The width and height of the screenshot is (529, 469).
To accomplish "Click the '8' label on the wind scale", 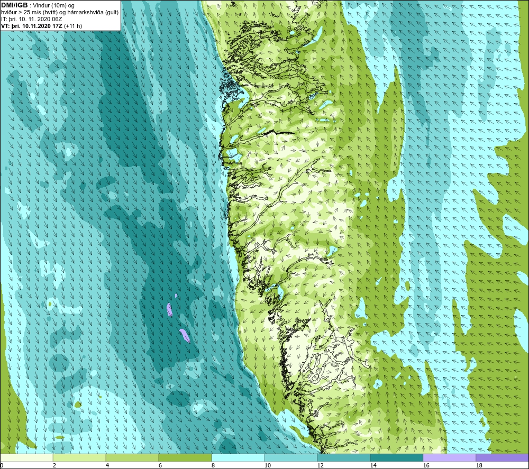I will (x=213, y=465).
